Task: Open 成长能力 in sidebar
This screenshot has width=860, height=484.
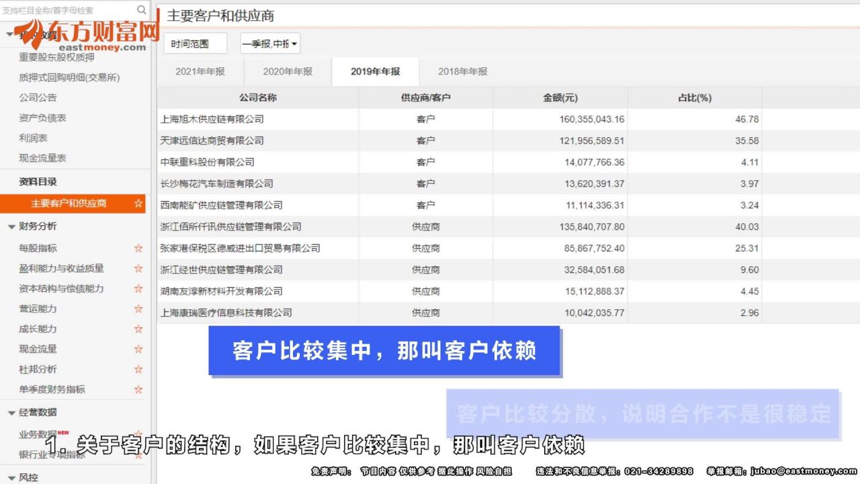Action: pyautogui.click(x=38, y=329)
